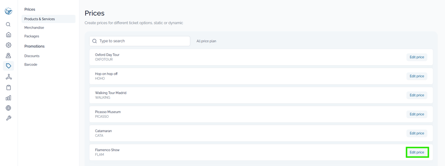Select the Oxford Day Tour name
445x166 pixels.
107,55
